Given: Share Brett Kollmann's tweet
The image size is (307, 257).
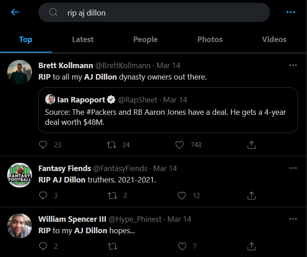Looking at the screenshot, I should pyautogui.click(x=251, y=145).
